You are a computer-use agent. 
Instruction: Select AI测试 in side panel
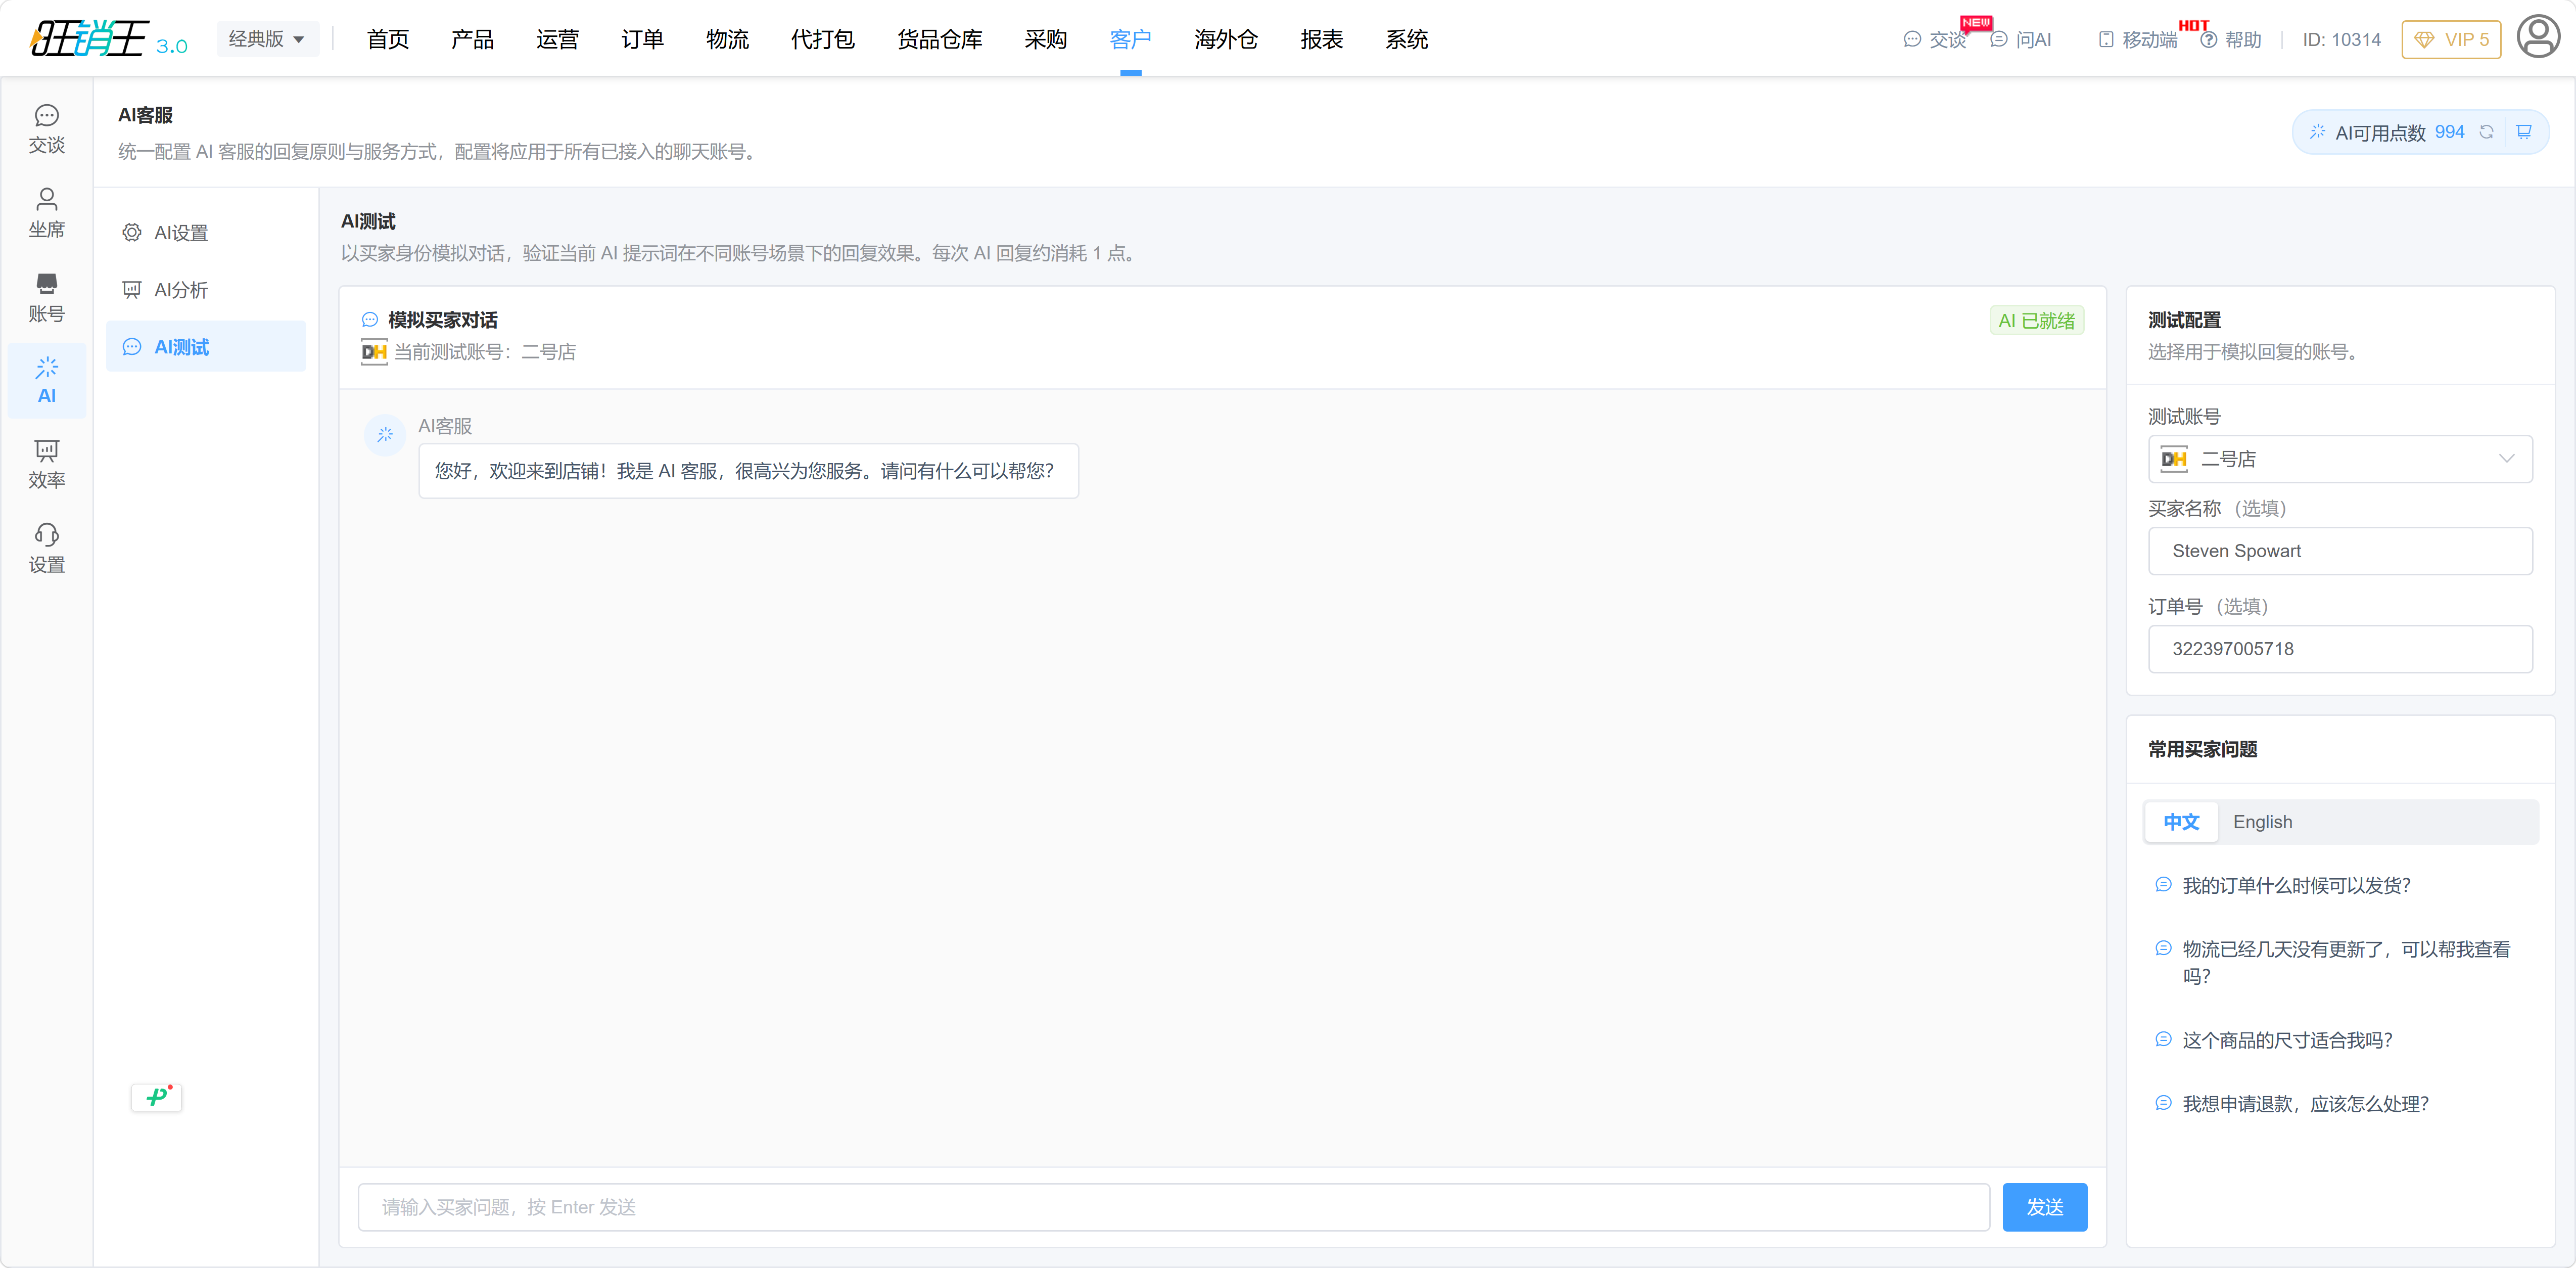(x=206, y=346)
